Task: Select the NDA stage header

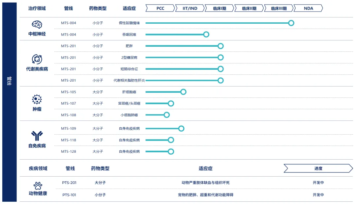Action: 308,8
